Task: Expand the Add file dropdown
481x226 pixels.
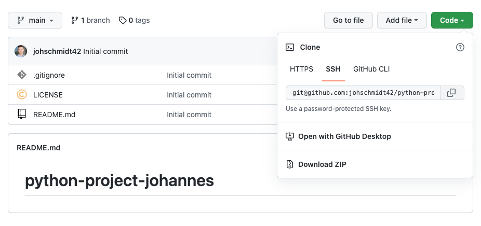Action: click(402, 20)
